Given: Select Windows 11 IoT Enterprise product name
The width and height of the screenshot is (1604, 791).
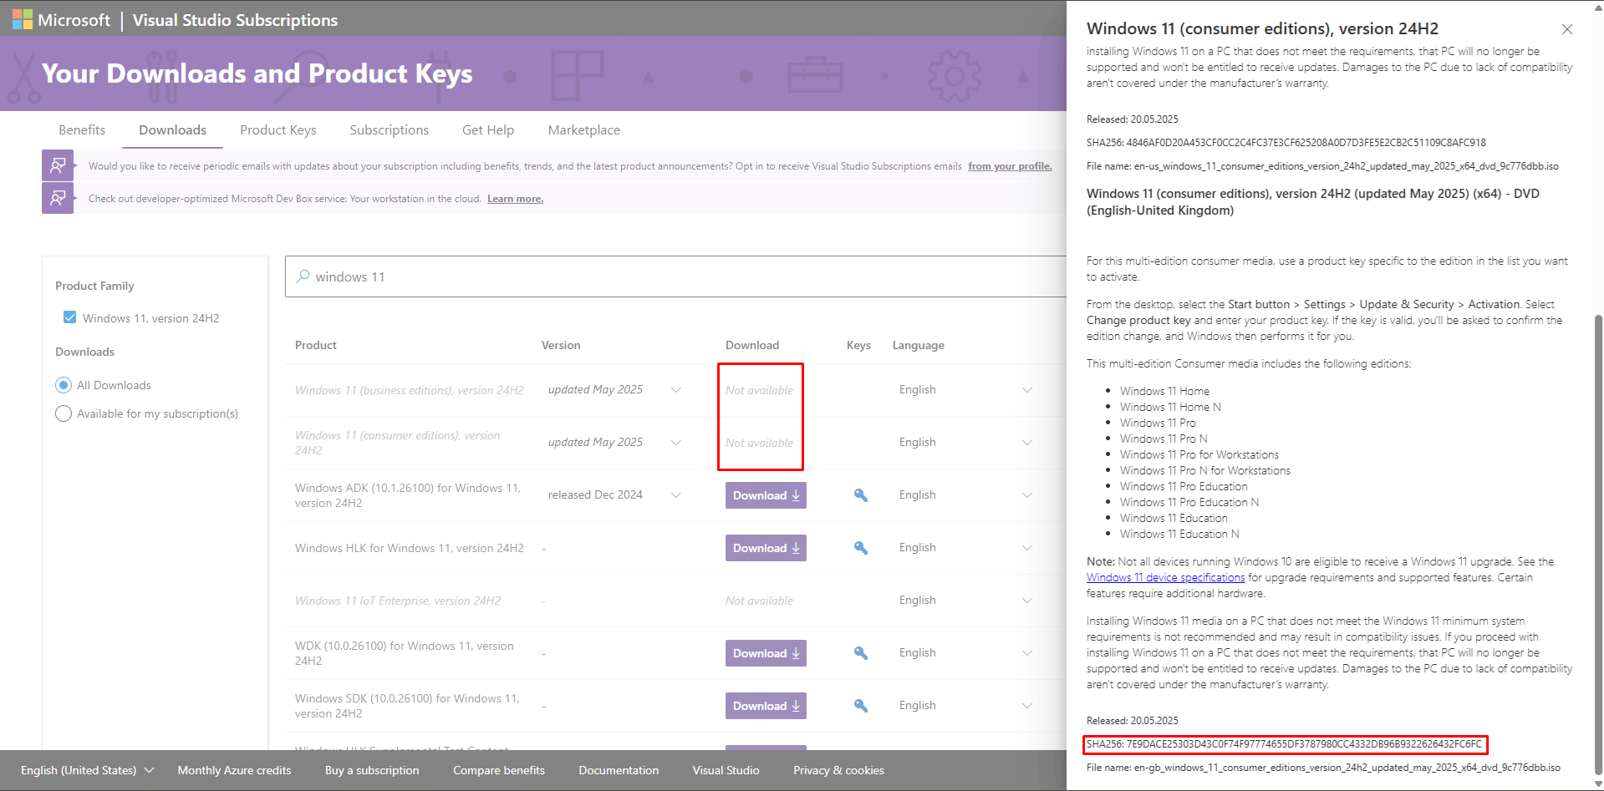Looking at the screenshot, I should pos(398,601).
